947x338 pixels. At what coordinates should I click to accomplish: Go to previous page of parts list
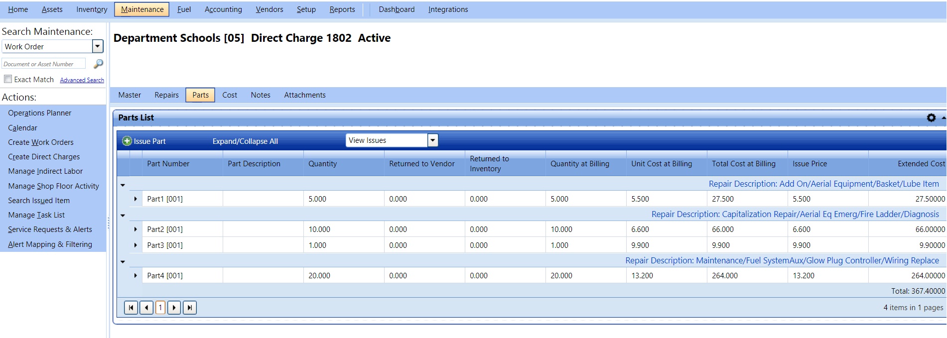[146, 308]
